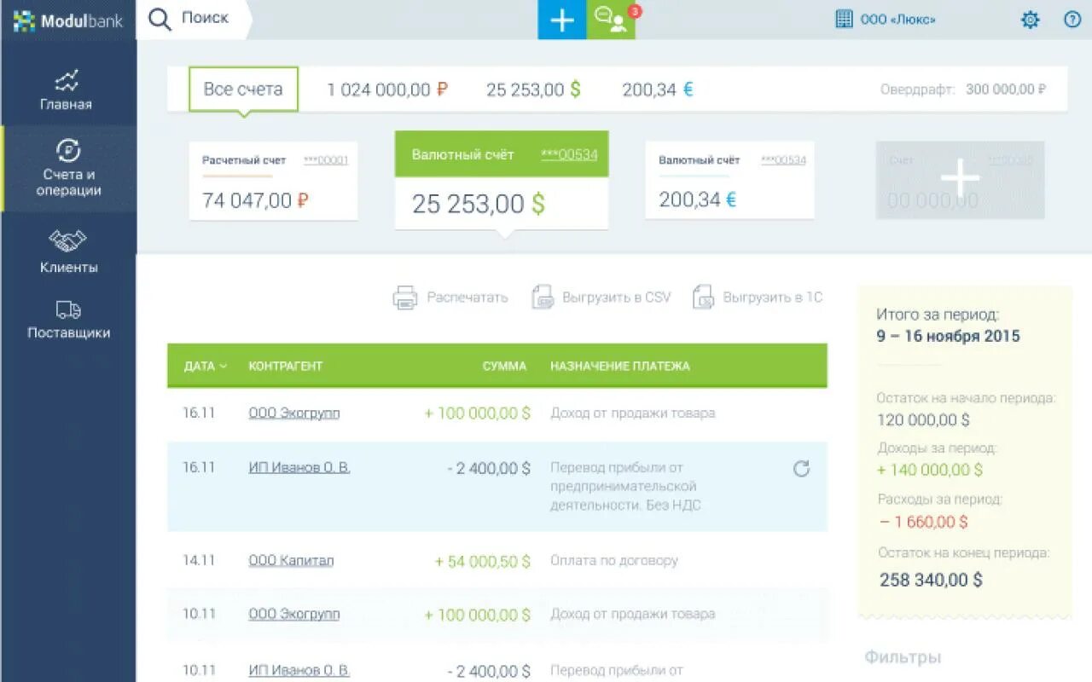Open ИП Иванов О. В. link dated 10.11

click(299, 671)
